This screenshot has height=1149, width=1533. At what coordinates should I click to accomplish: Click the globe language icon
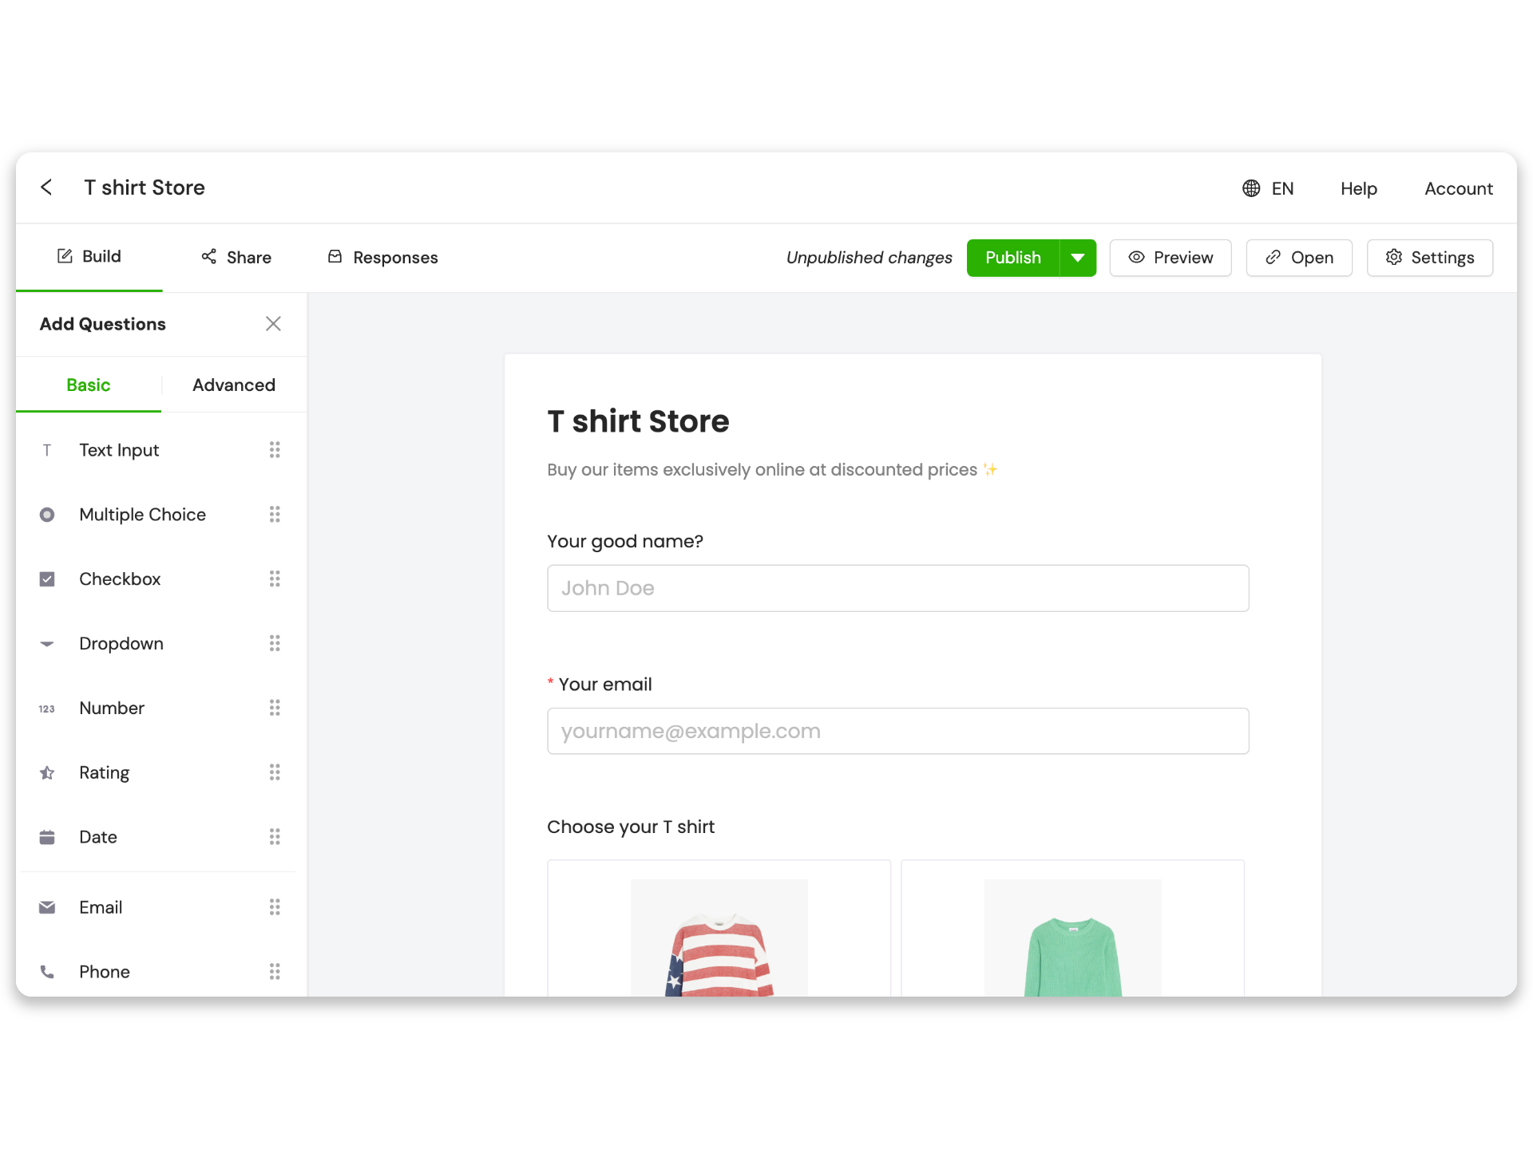pos(1250,188)
